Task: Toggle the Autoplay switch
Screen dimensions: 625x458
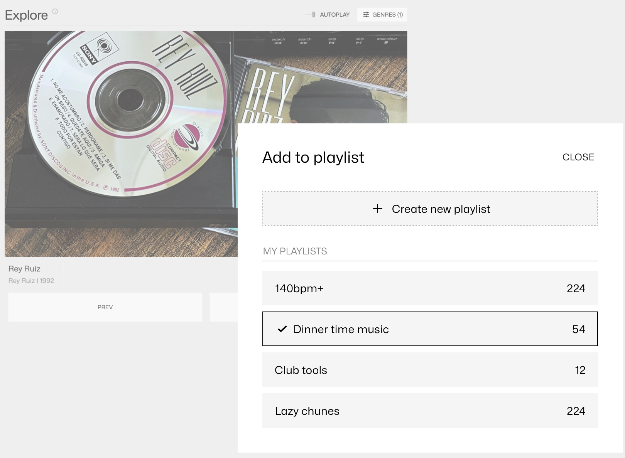Action: (x=311, y=15)
